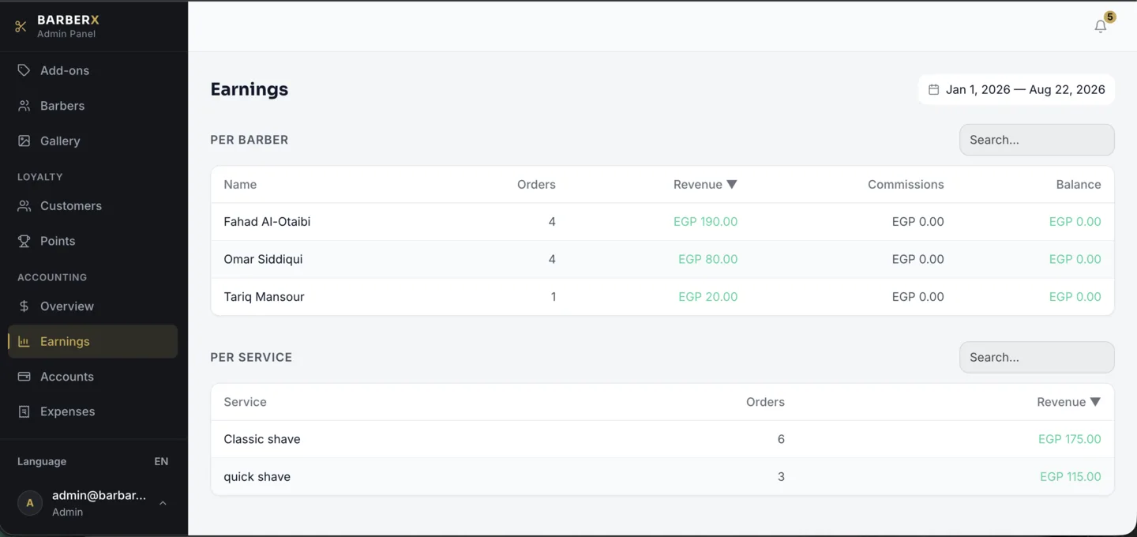Select the Fahad Al-Otaibi row name
This screenshot has height=537, width=1137.
point(267,222)
